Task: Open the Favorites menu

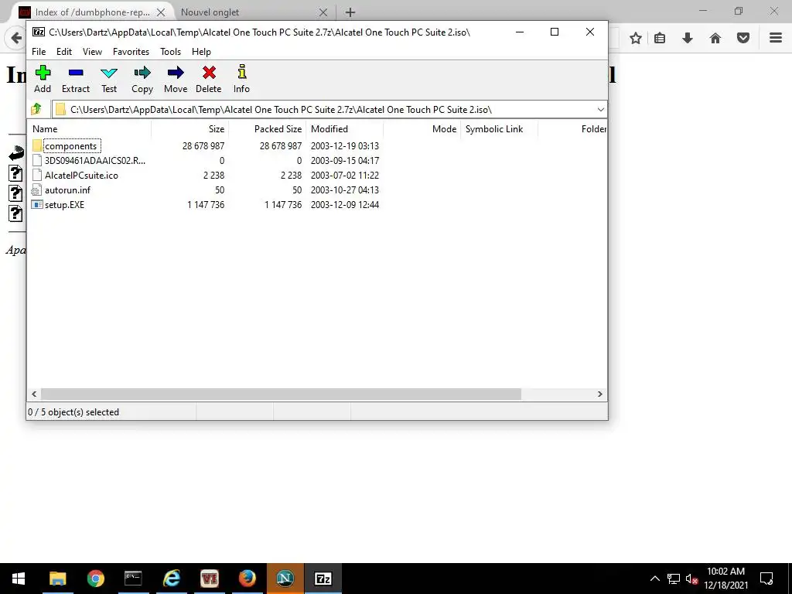Action: coord(131,52)
